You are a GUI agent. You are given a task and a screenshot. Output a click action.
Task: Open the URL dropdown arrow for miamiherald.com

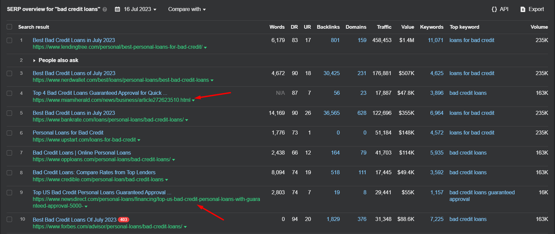[x=193, y=101]
